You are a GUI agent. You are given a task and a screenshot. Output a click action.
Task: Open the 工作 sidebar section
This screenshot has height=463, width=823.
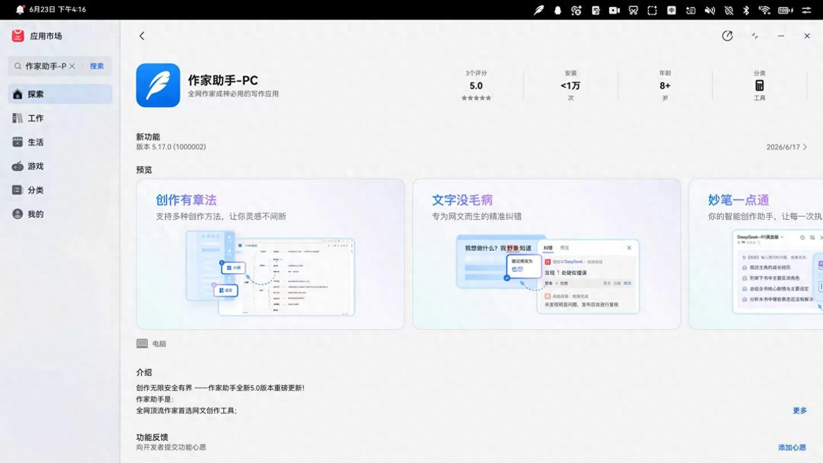tap(60, 118)
